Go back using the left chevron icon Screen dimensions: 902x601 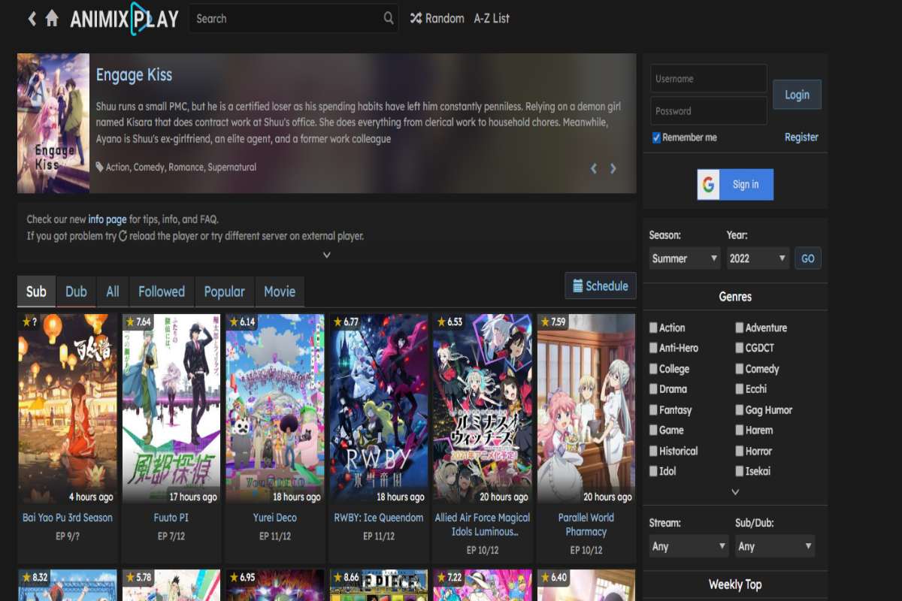pos(32,19)
